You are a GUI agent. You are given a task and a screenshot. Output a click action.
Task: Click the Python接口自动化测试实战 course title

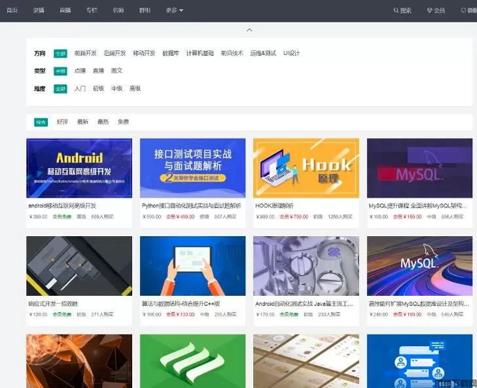191,205
